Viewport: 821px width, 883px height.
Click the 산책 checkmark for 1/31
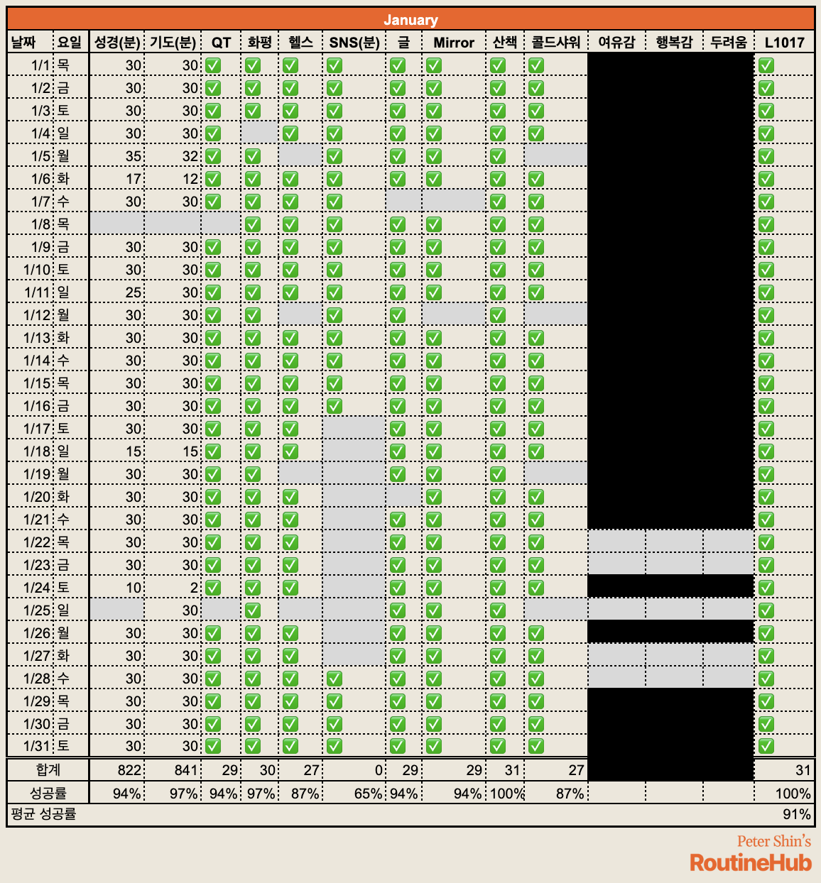coord(497,746)
